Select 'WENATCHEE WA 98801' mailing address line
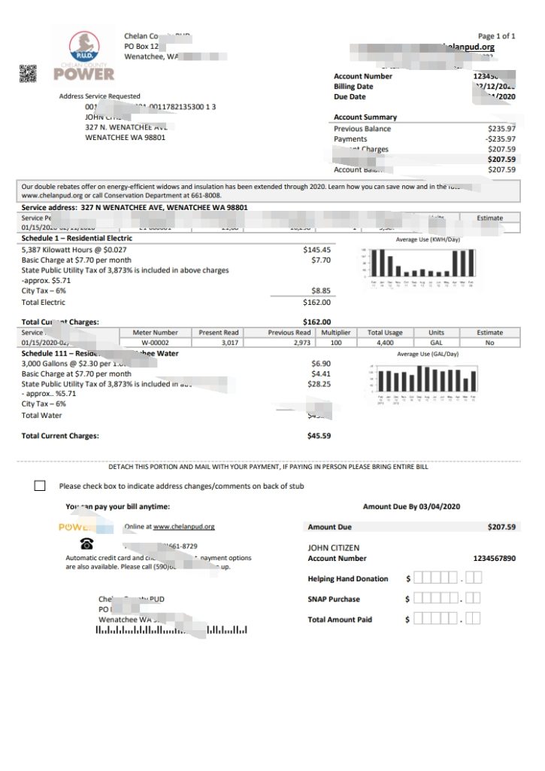Image resolution: width=545 pixels, height=771 pixels. coord(126,137)
